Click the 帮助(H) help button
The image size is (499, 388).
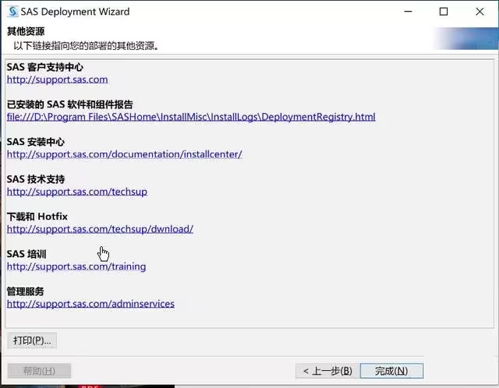[39, 371]
